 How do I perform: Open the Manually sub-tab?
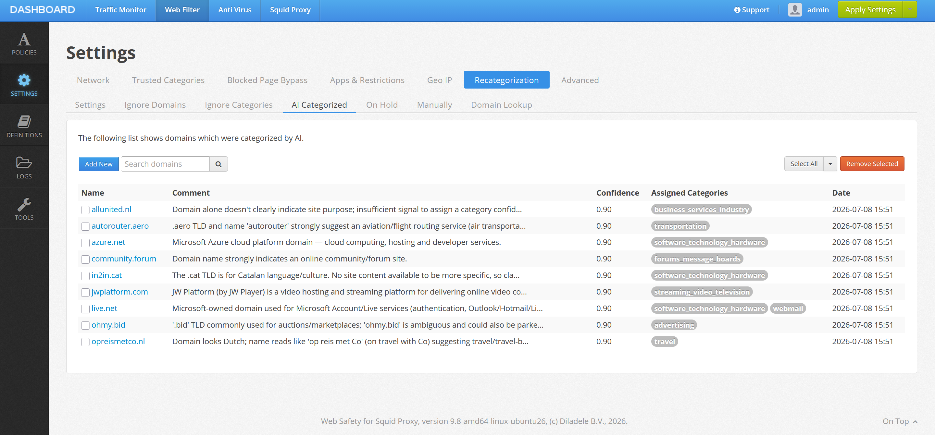point(434,104)
